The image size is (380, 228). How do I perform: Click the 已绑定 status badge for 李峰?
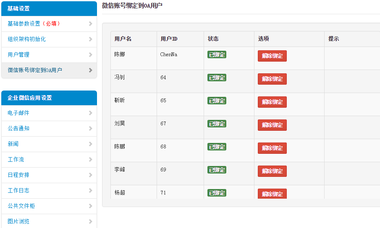[217, 170]
